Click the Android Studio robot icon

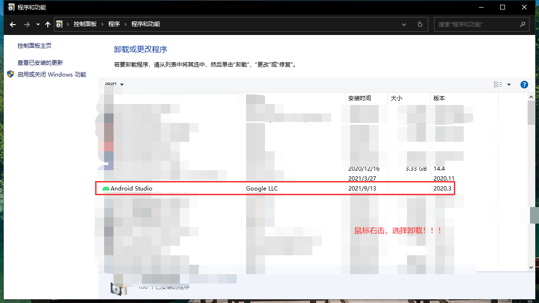click(106, 188)
